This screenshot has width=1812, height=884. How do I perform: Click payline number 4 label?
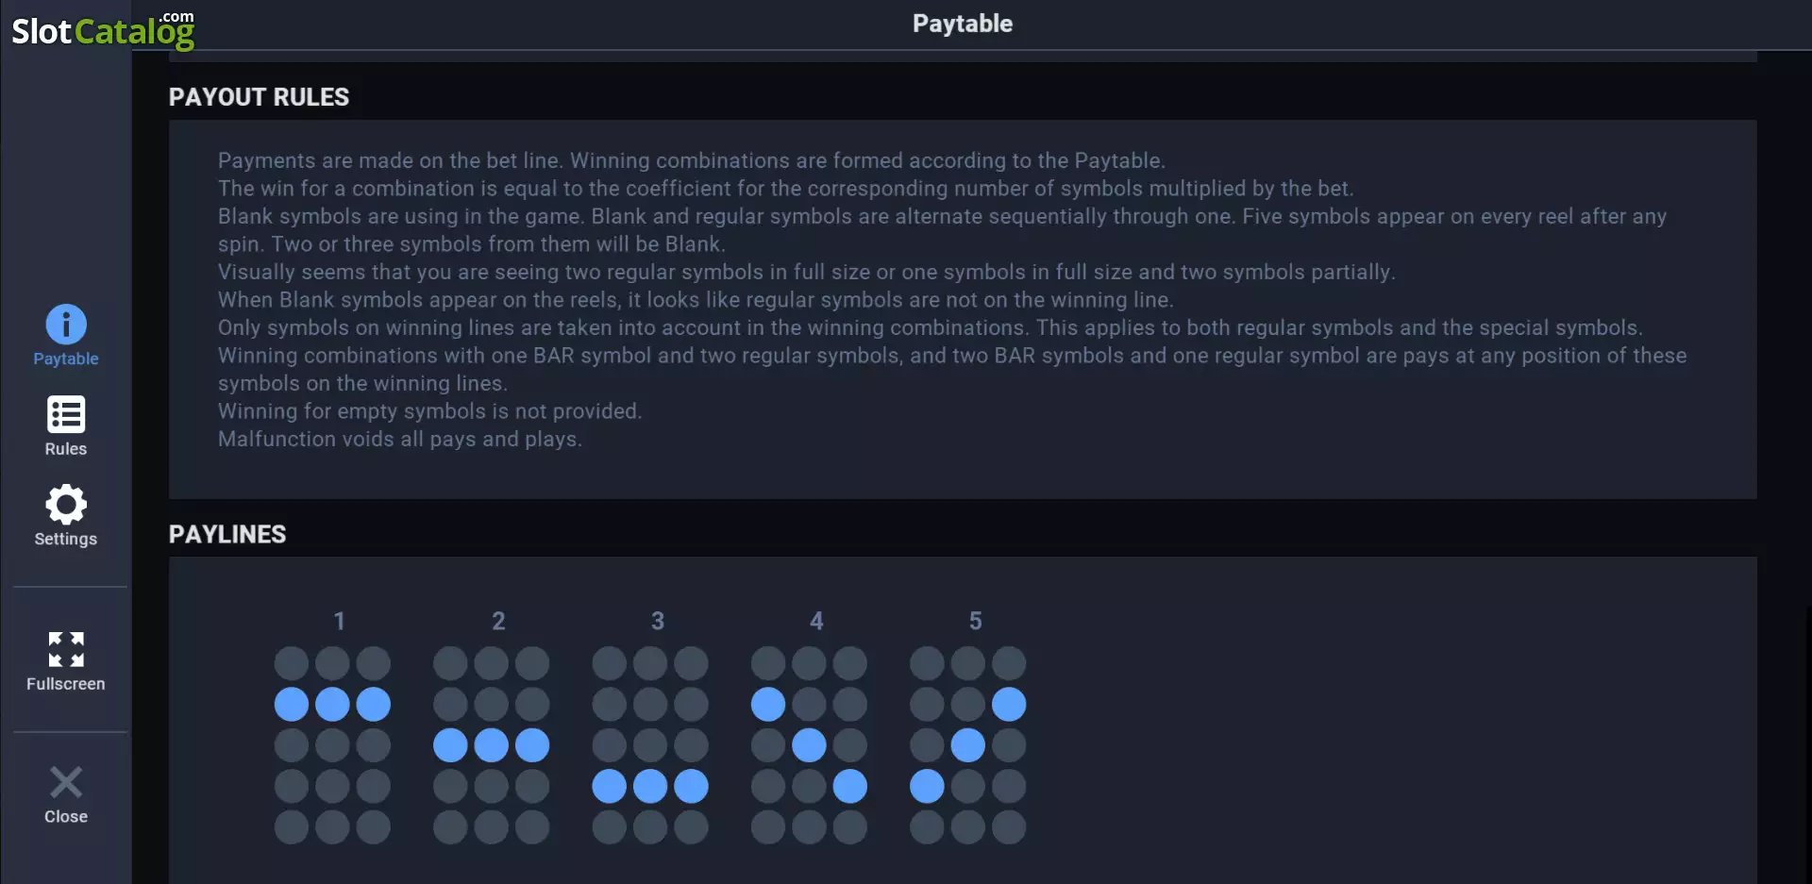pyautogui.click(x=816, y=621)
